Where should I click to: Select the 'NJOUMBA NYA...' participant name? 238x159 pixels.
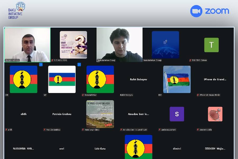[x=24, y=149]
